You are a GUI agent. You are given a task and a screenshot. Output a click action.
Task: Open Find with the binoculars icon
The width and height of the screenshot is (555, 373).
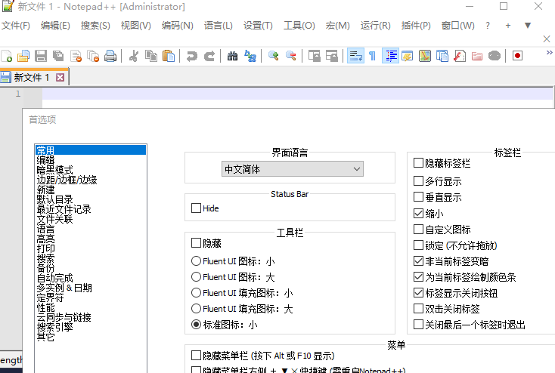tap(233, 56)
